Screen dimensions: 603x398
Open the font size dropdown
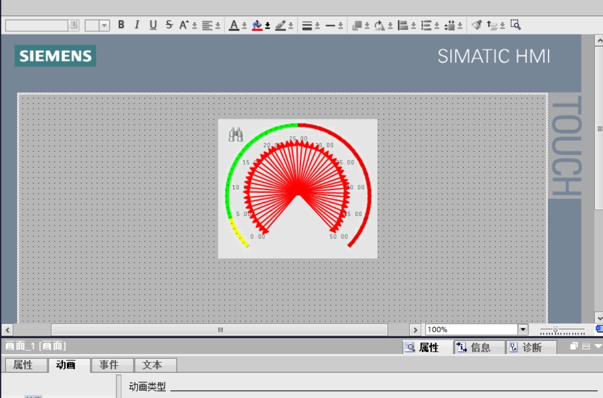[104, 25]
